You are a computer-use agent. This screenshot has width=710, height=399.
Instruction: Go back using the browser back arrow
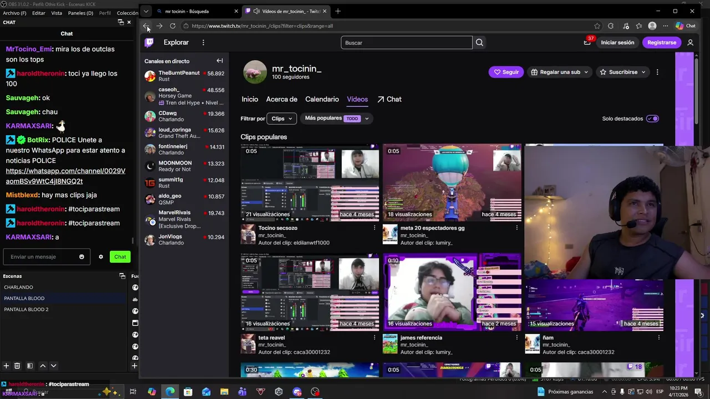(x=146, y=26)
